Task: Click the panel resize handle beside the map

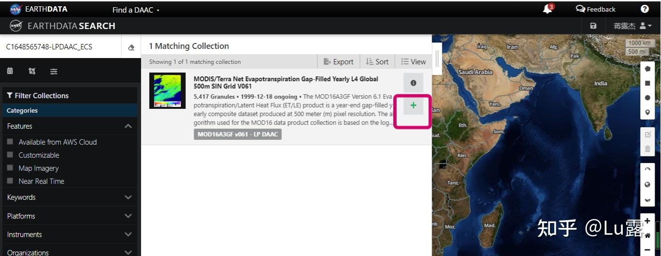Action: (x=437, y=58)
